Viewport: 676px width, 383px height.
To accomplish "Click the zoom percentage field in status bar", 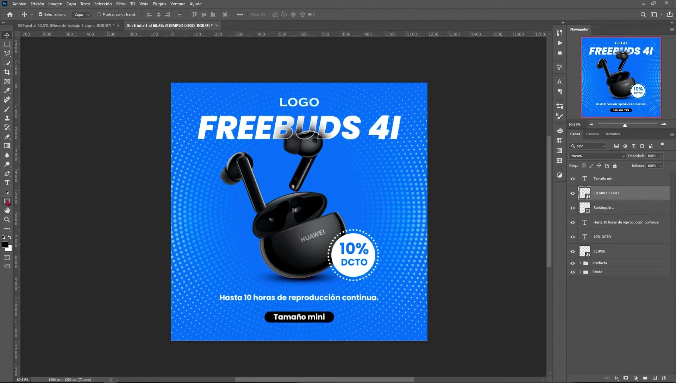I will [x=23, y=380].
